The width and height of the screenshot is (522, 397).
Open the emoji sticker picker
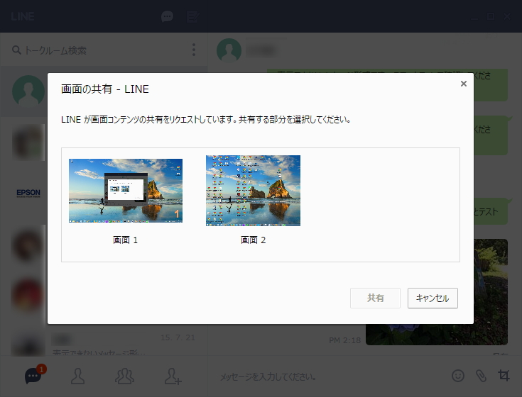[458, 376]
